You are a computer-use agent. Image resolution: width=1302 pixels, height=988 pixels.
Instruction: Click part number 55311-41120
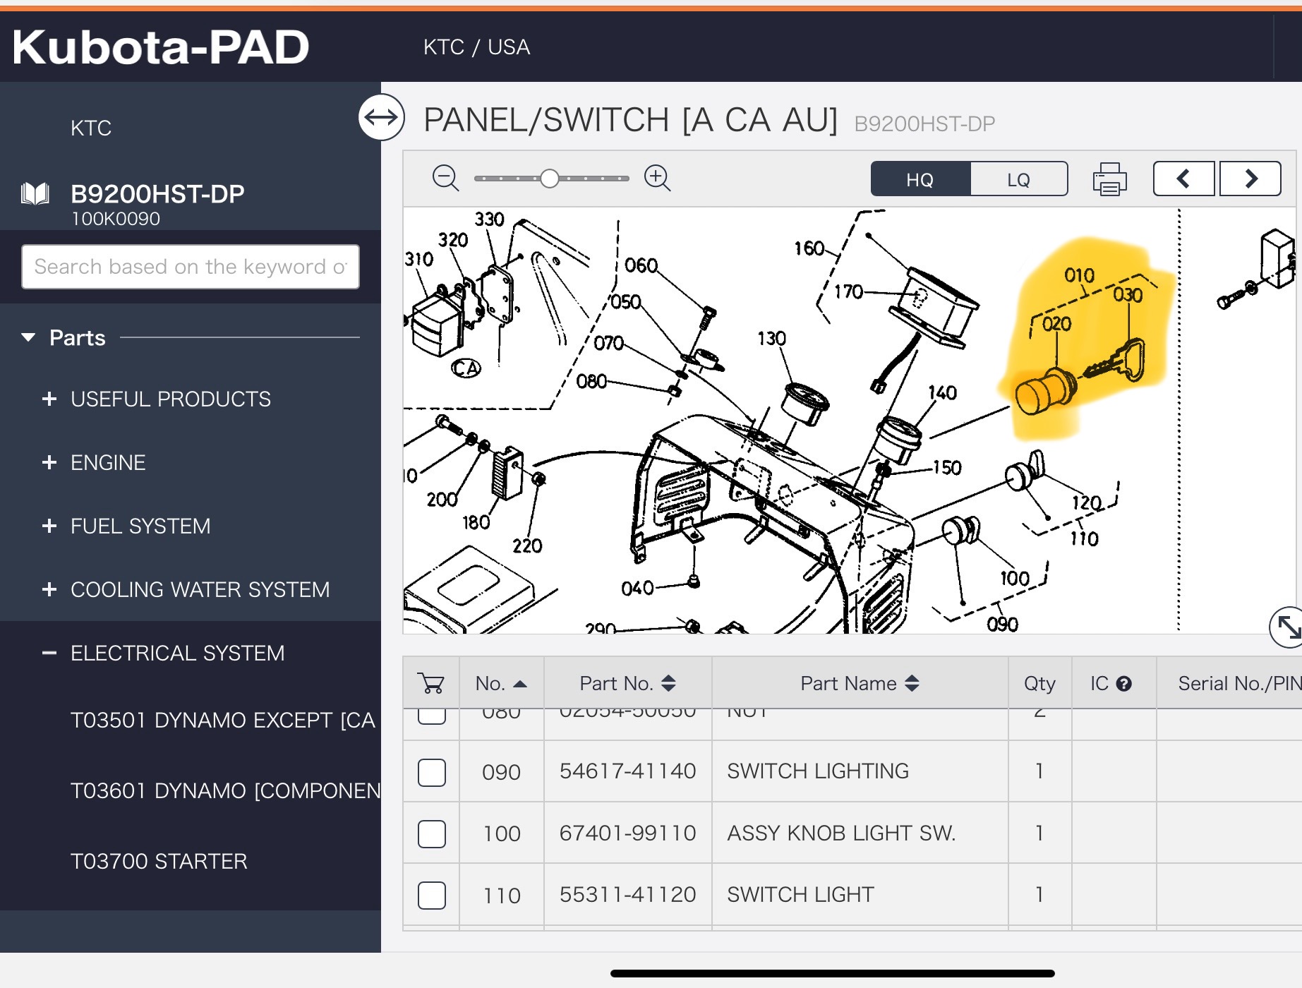point(627,894)
